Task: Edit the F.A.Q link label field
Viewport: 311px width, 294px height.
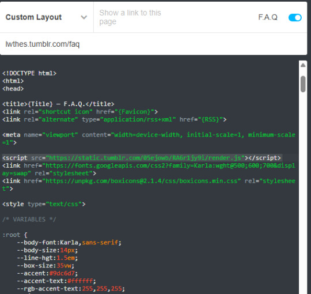Action: click(268, 17)
